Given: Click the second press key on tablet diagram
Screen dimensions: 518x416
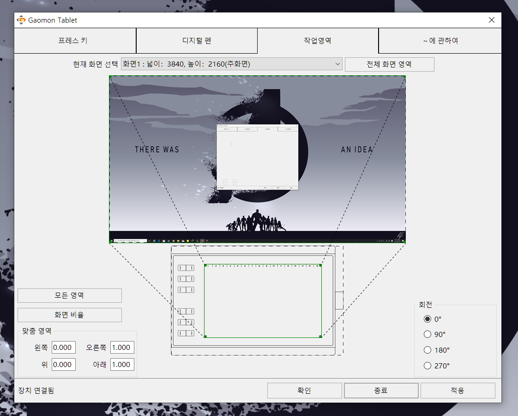Looking at the screenshot, I should [x=186, y=279].
